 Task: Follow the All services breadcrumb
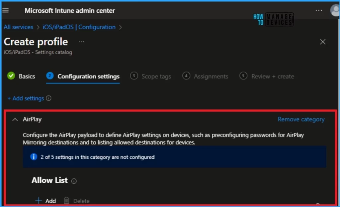pos(19,27)
